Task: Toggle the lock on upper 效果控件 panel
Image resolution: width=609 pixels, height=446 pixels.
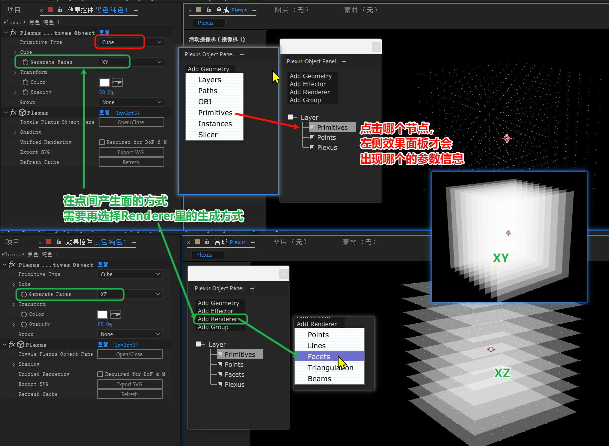Action: pyautogui.click(x=60, y=10)
